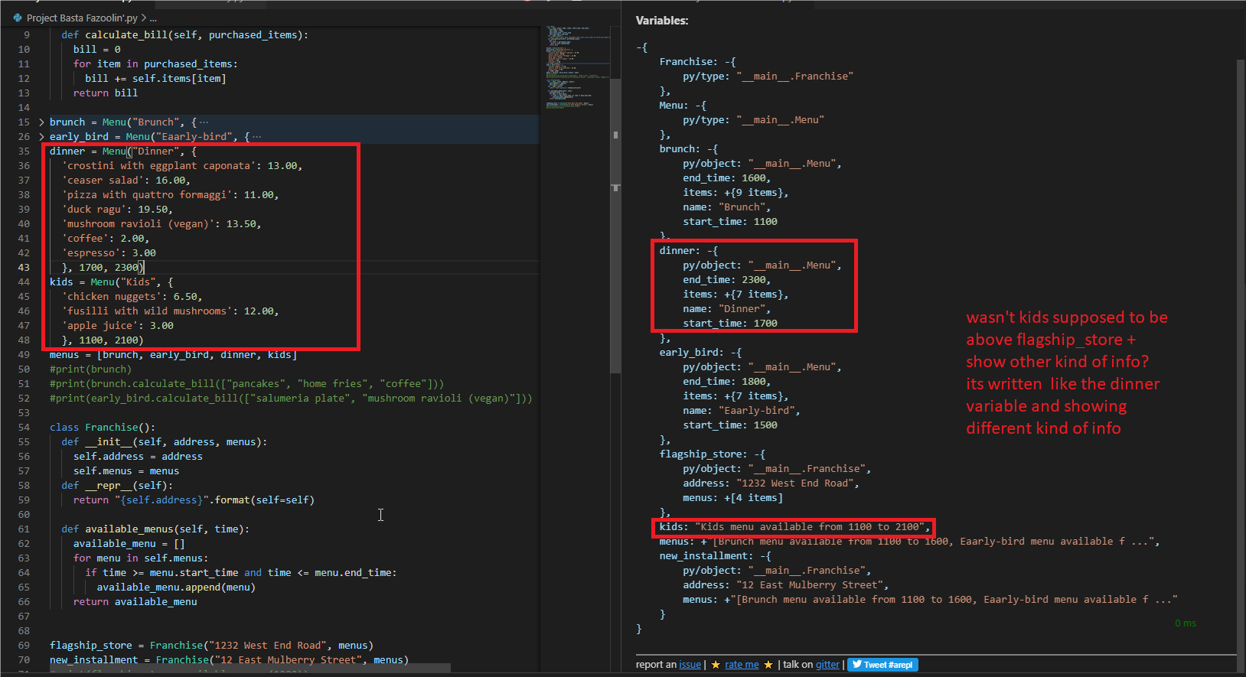Expand the folded early_bird Menu code block
Screen dimensions: 1246x677
(x=41, y=137)
